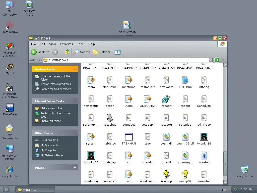Image resolution: width=257 pixels, height=193 pixels.
Task: Select the vmmreg file icon
Action: pos(185,156)
